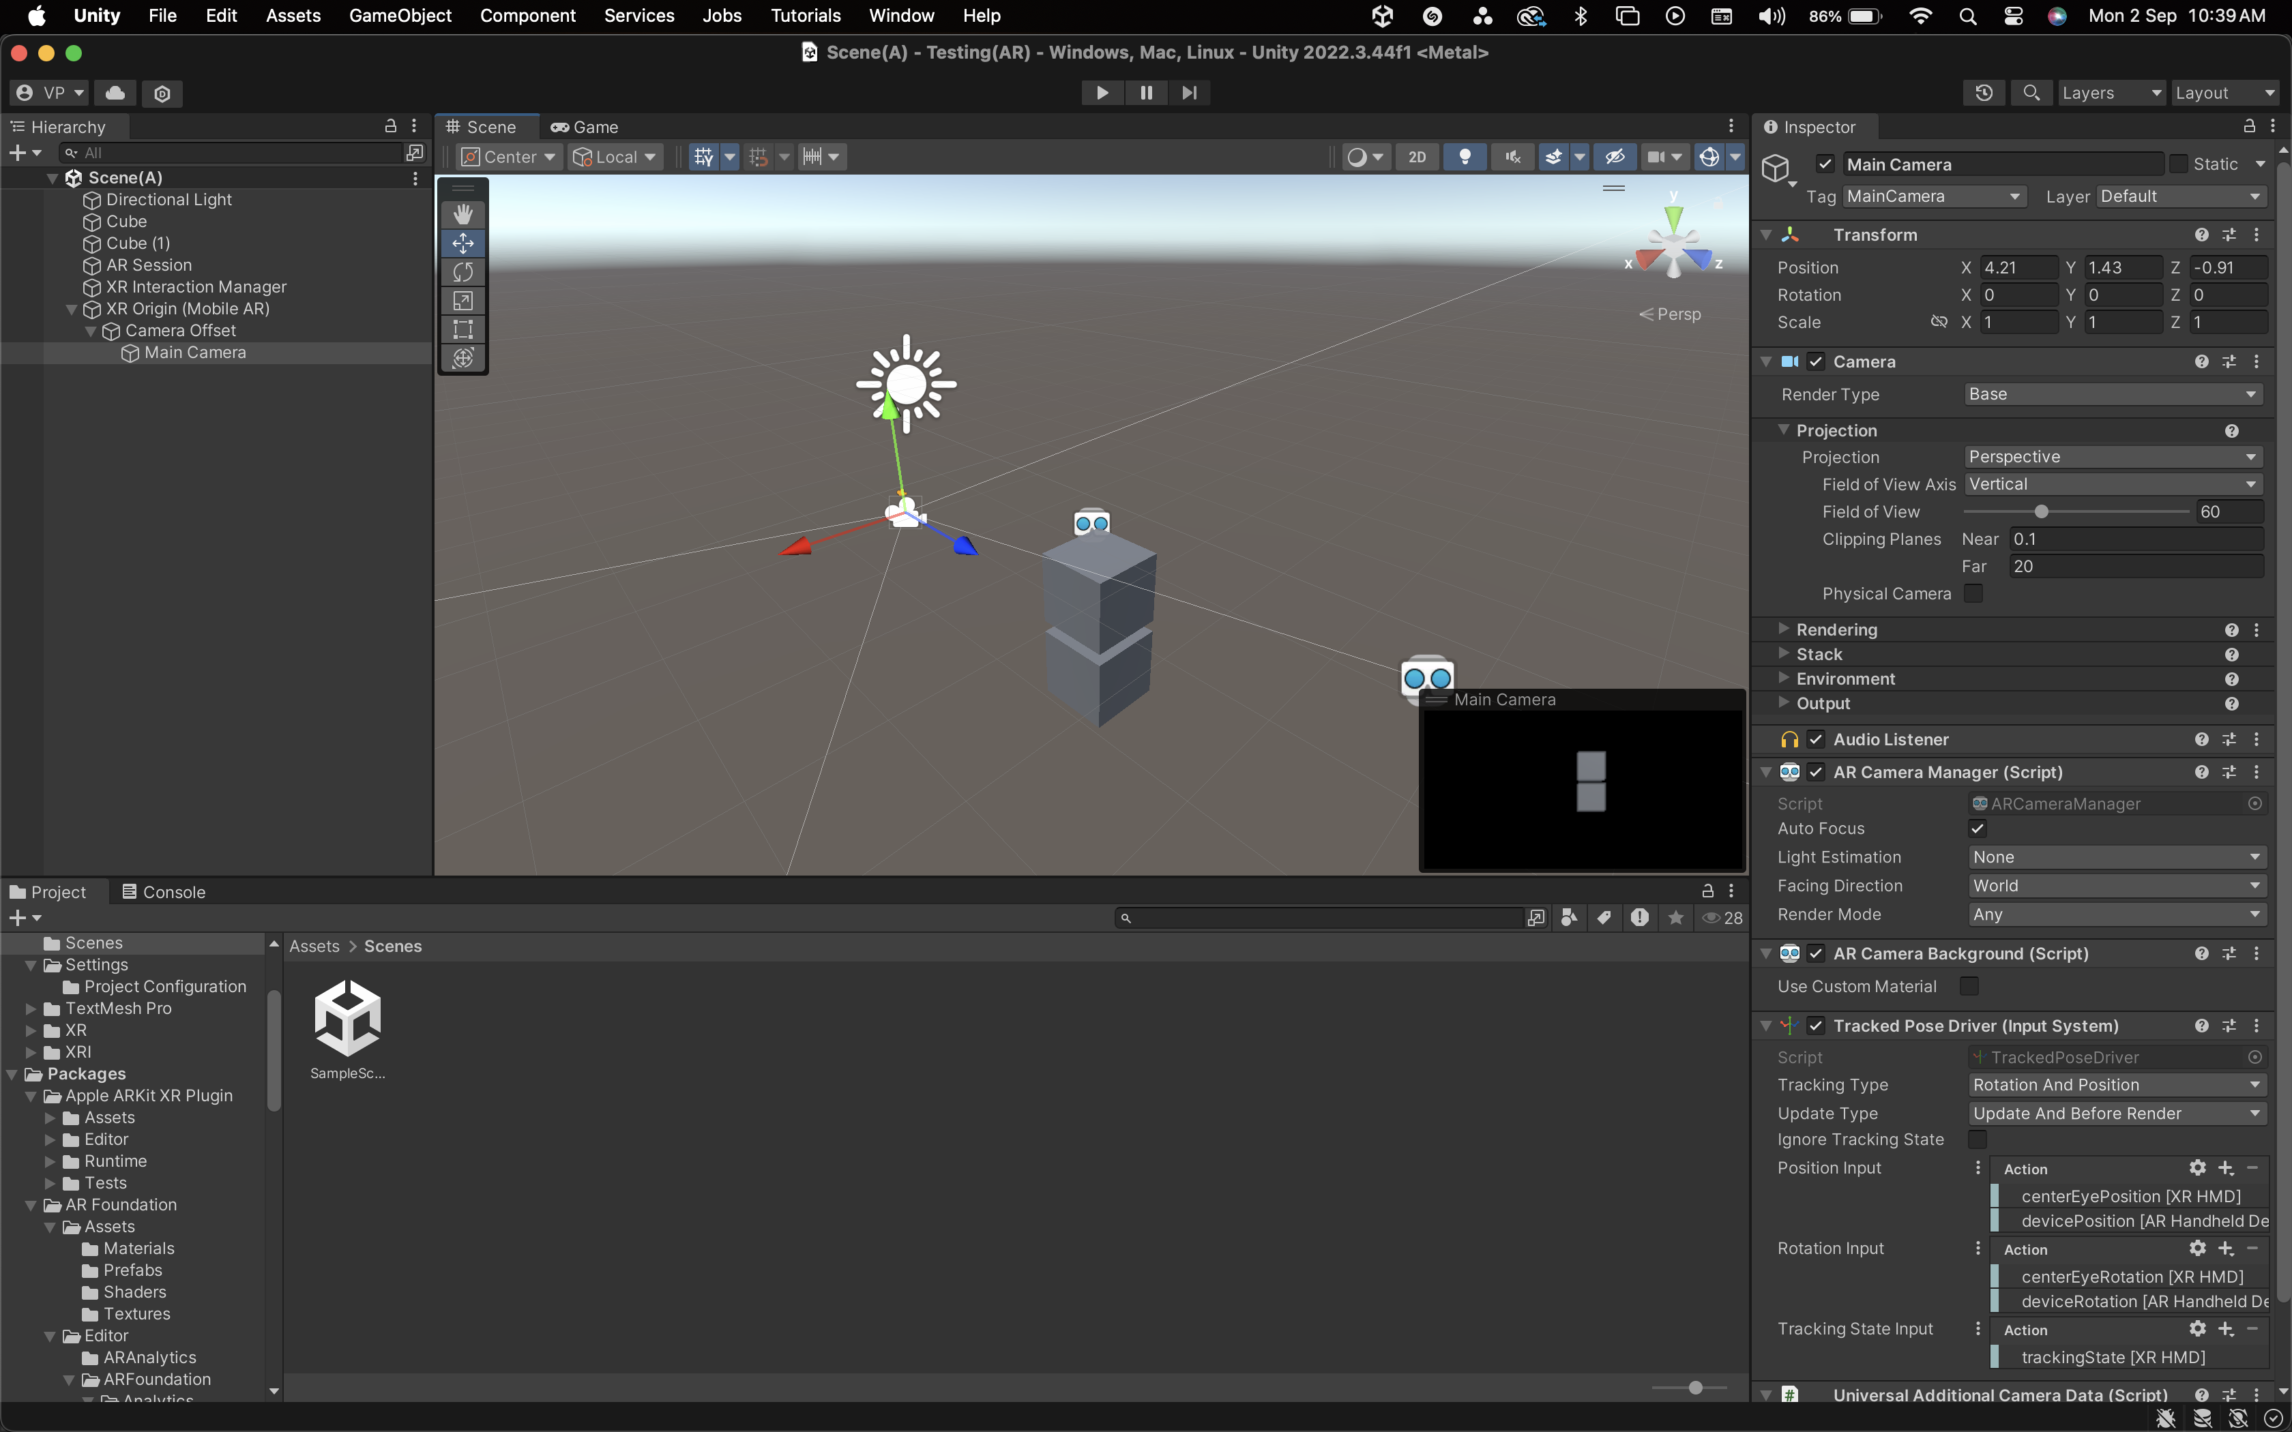Select AR Session in Hierarchy
This screenshot has width=2292, height=1432.
[149, 265]
